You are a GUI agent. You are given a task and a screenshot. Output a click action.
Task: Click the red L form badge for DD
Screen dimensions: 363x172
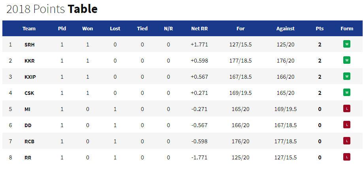point(346,124)
